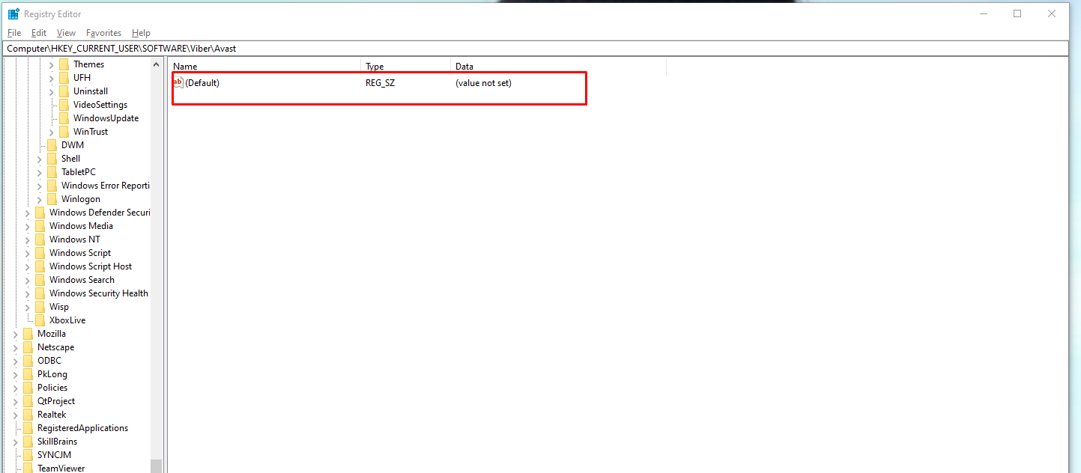Click the RegisteredApplications folder icon
1081x473 pixels.
coord(28,428)
